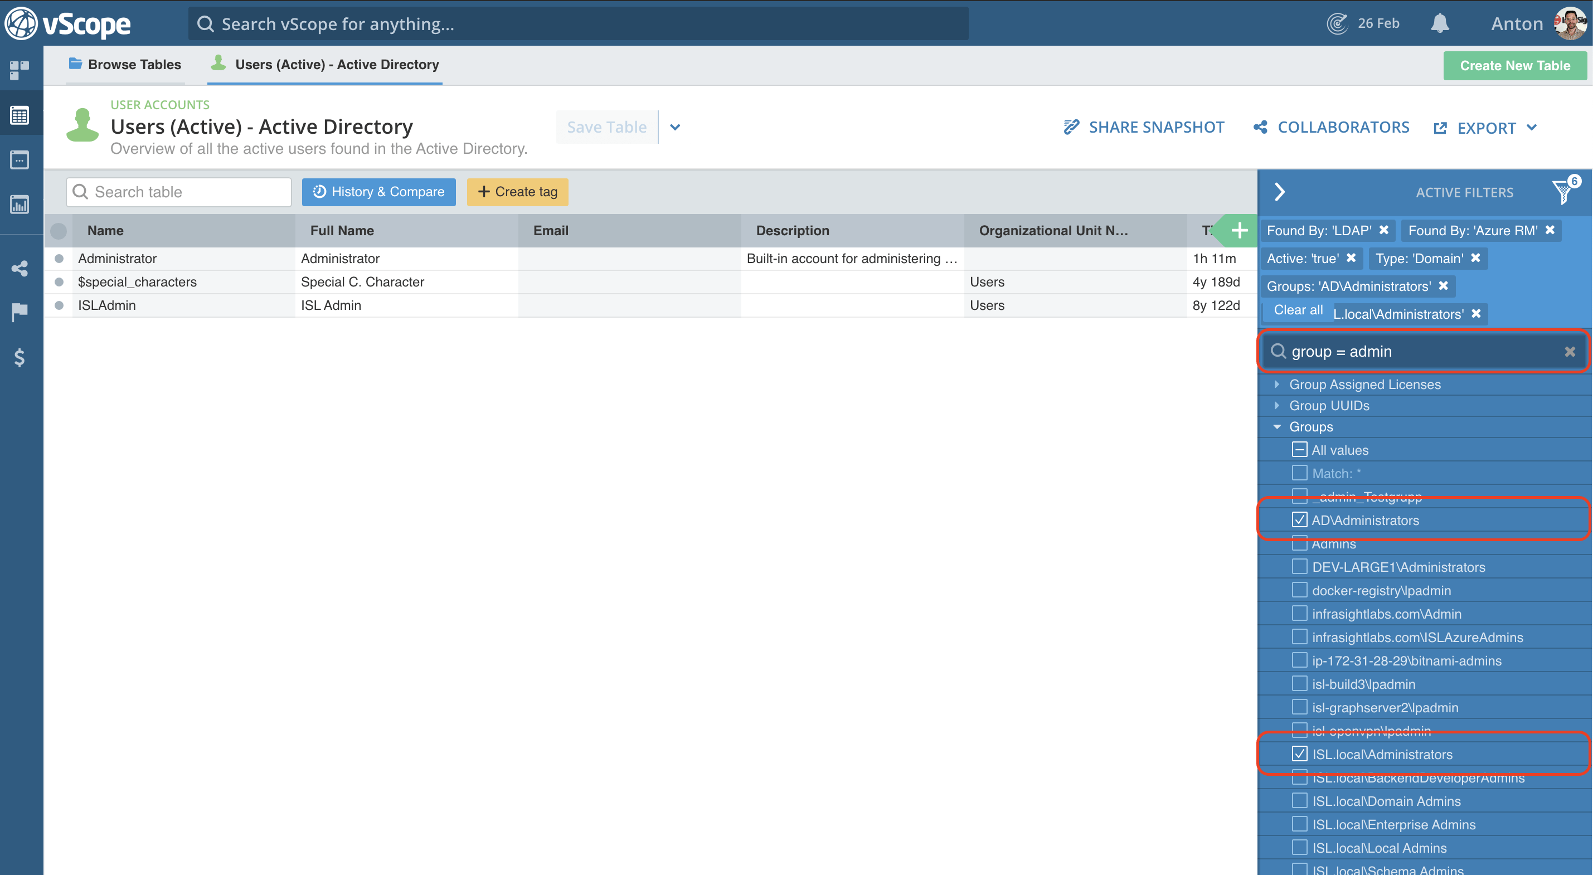Open Collaborators
The image size is (1593, 875).
(x=1332, y=128)
